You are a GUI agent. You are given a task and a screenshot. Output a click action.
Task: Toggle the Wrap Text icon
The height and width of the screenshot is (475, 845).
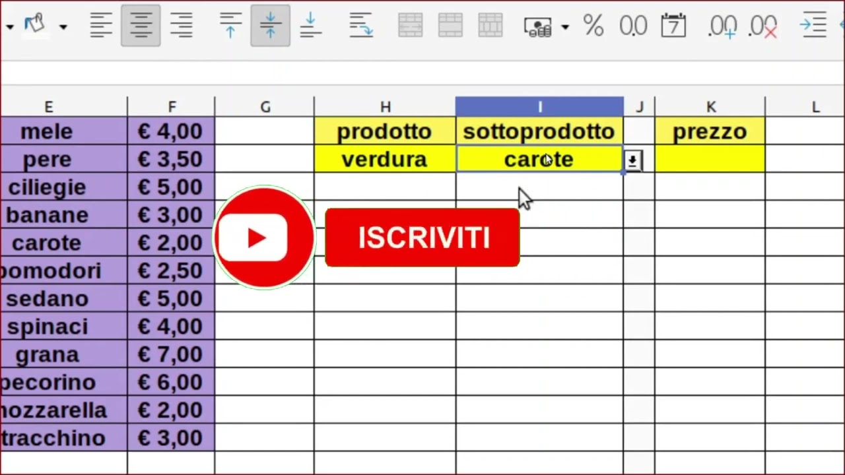point(360,26)
